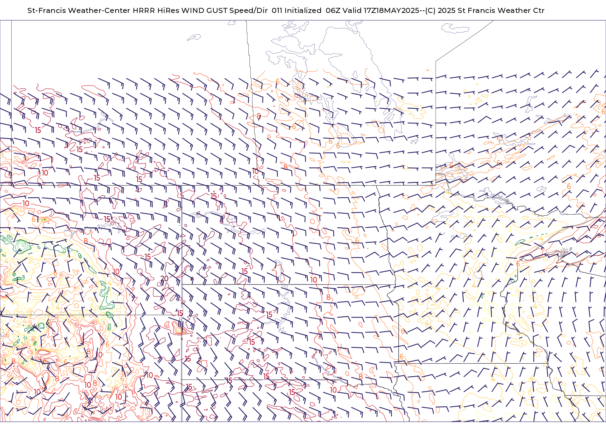606x442 pixels.
Task: Click the "06Z" initialization time text
Action: click(x=333, y=10)
